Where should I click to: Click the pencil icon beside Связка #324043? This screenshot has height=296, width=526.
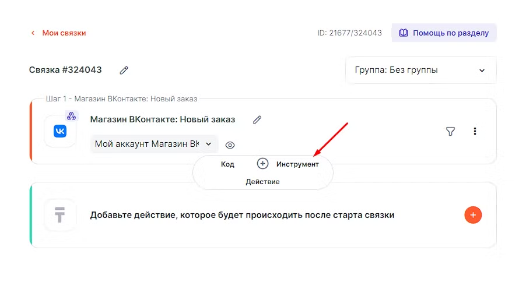124,70
